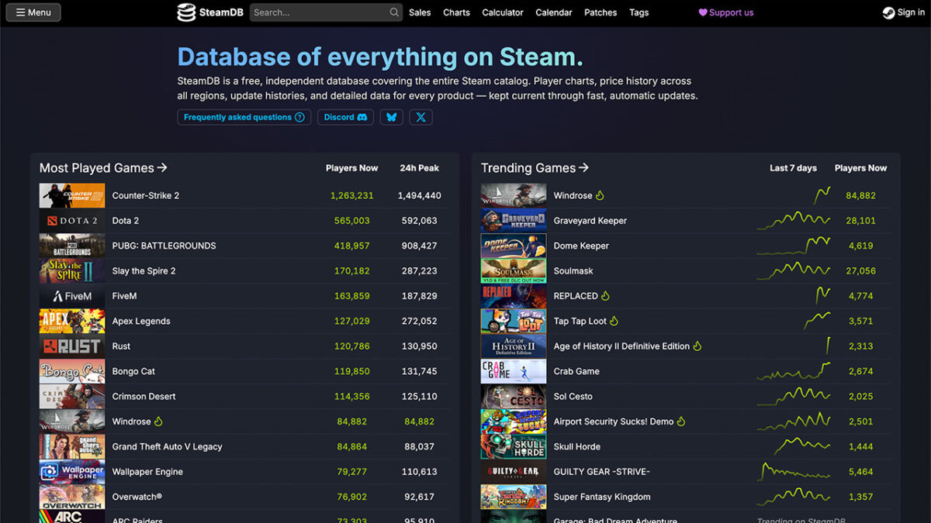Open the Patches page from the navbar
Image resolution: width=931 pixels, height=523 pixels.
(600, 12)
